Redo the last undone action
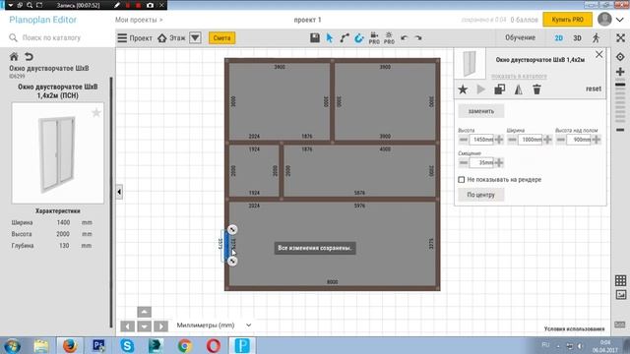 [418, 37]
